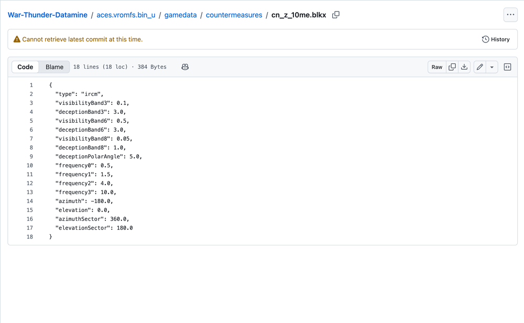
Task: Click the "deceptionBand8": 1.0 line
Action: 91,147
